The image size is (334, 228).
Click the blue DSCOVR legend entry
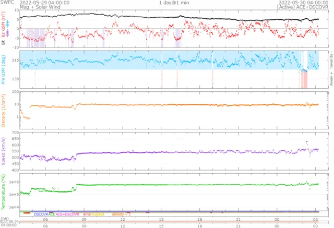(x=41, y=214)
